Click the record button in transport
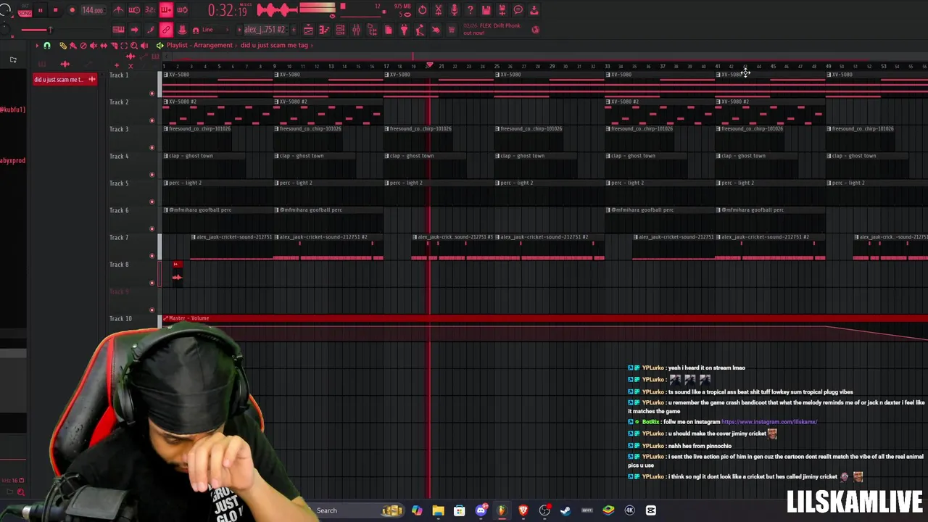 [72, 10]
